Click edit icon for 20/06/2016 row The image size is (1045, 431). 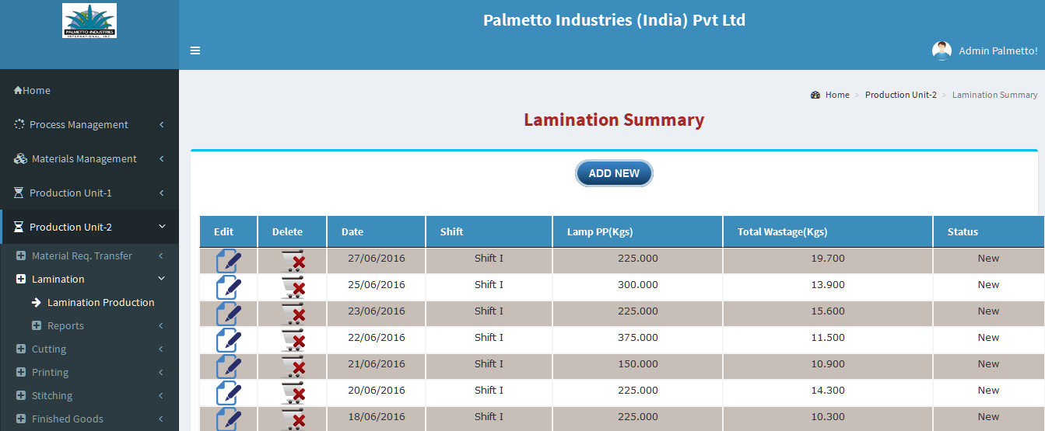point(228,392)
